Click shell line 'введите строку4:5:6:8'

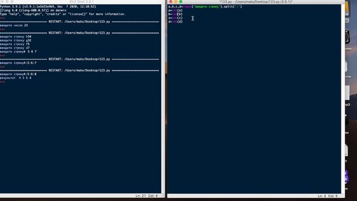click(18, 74)
